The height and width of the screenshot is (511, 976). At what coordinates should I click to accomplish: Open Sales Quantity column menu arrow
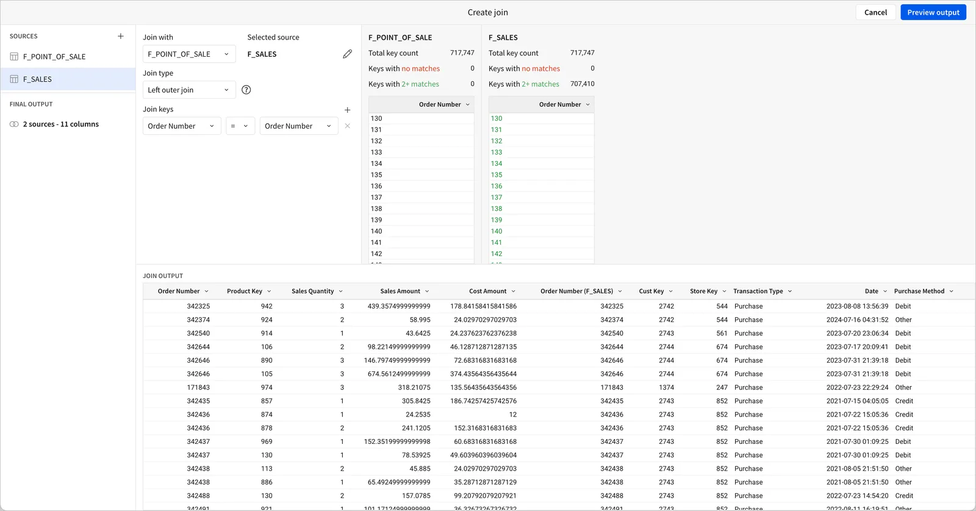[340, 291]
